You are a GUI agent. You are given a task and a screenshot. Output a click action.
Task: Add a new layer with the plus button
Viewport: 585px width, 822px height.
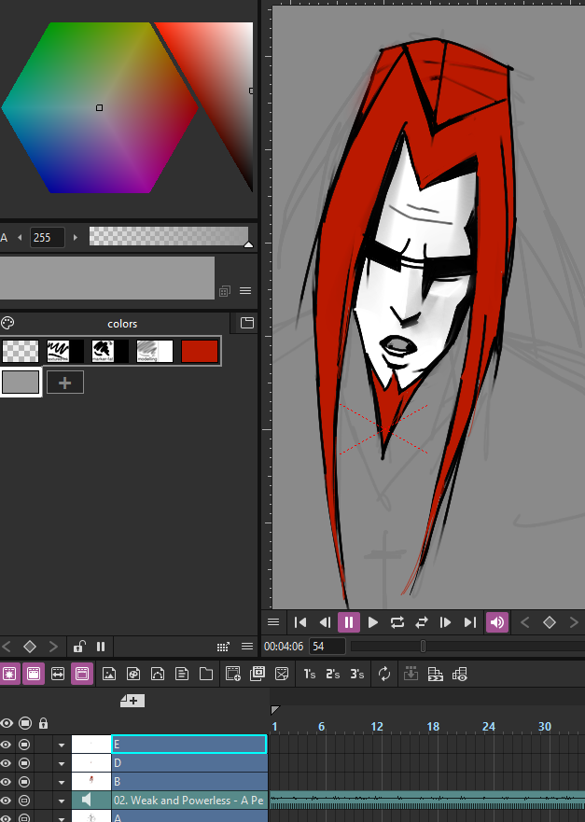pos(132,701)
